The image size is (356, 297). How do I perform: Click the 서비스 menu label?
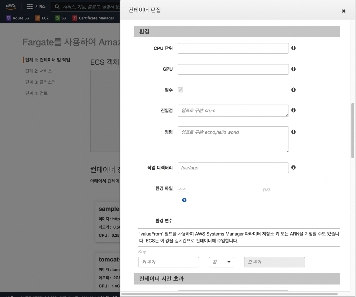[x=40, y=7]
